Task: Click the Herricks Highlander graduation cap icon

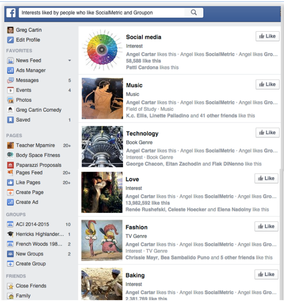Action: pos(10,234)
